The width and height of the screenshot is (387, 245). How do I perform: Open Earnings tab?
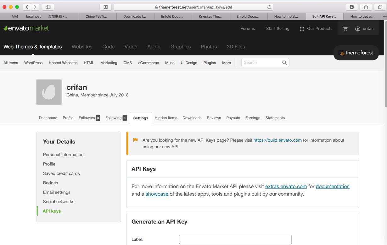[x=253, y=118]
